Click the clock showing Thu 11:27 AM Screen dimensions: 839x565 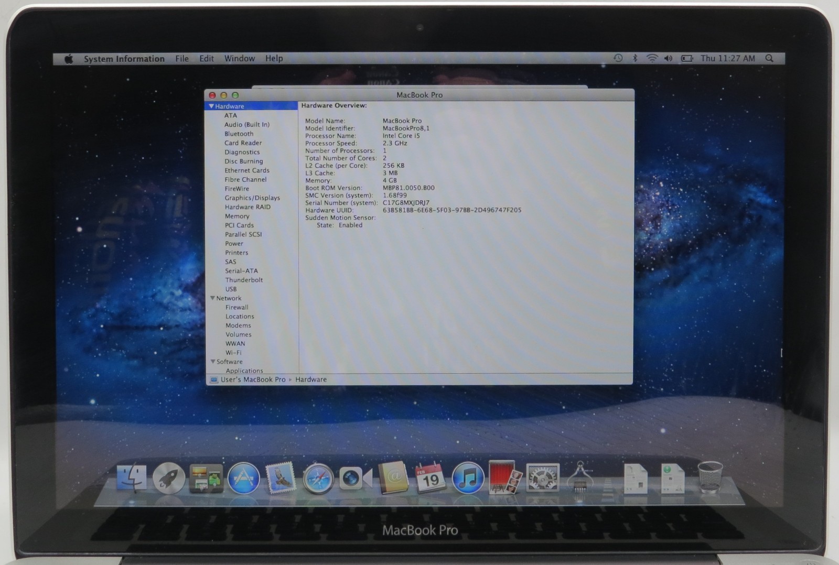[728, 58]
